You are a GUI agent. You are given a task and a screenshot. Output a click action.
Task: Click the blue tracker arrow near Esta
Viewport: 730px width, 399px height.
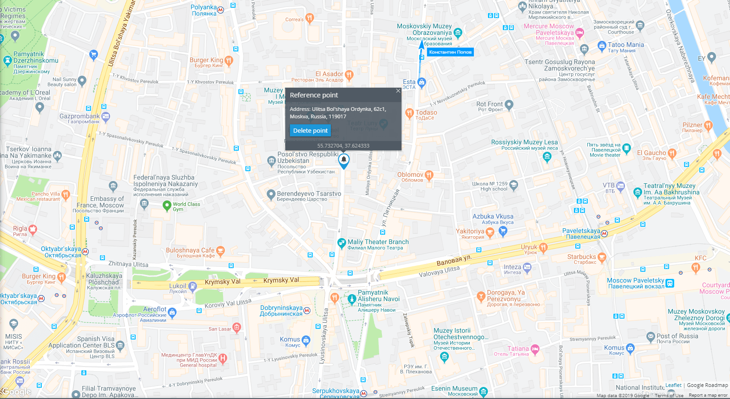pyautogui.click(x=421, y=45)
